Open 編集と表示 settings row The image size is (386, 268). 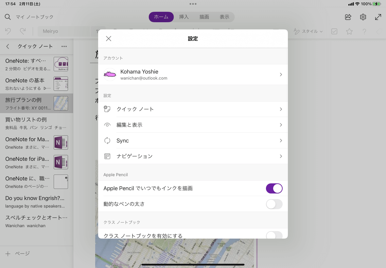pos(193,125)
